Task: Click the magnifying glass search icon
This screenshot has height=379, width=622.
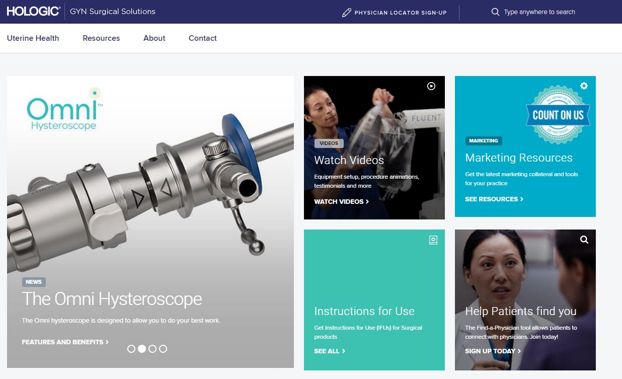Action: [495, 12]
